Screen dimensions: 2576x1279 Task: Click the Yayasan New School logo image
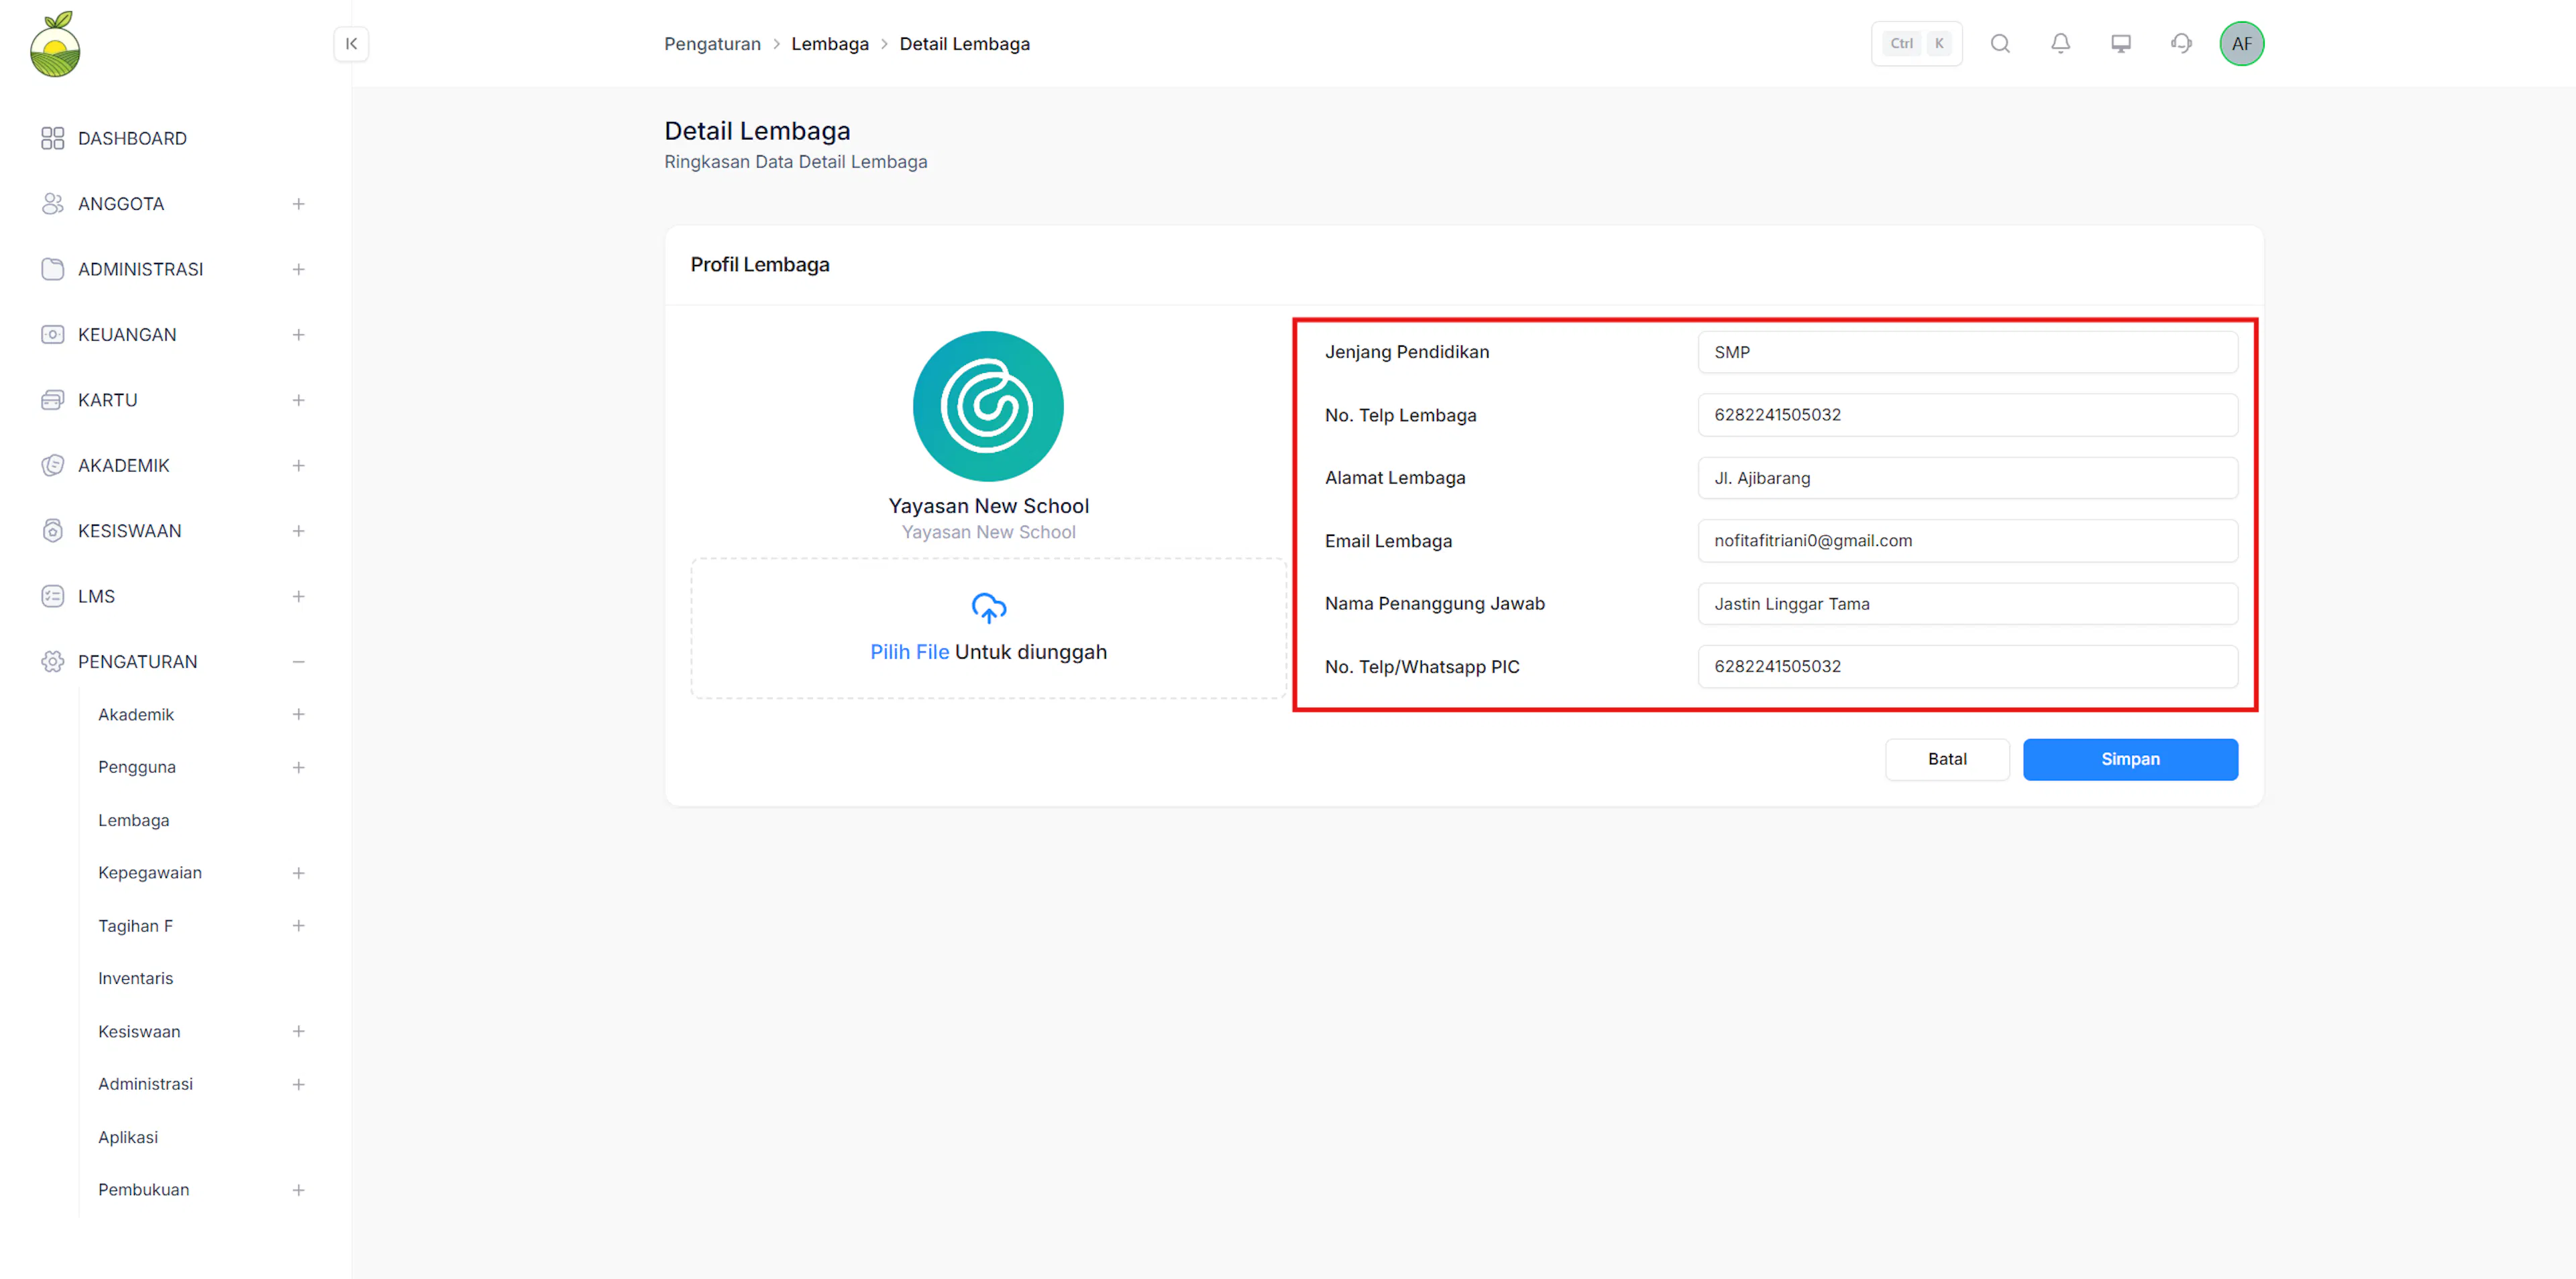988,406
